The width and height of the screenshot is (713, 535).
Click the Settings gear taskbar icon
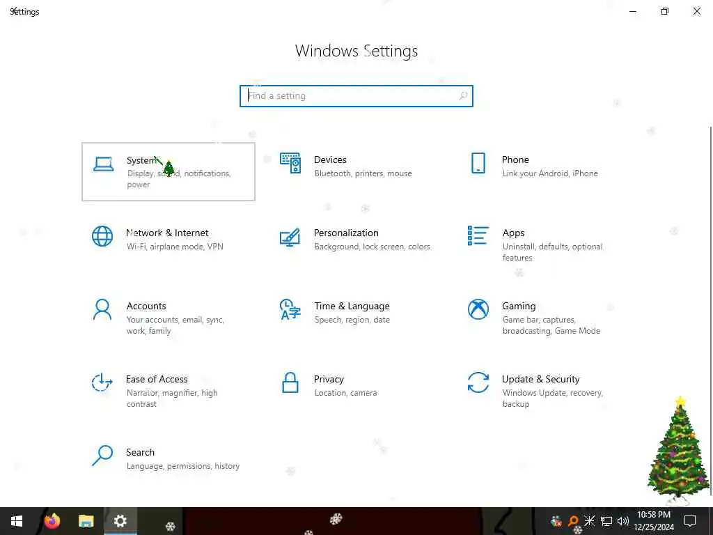pyautogui.click(x=120, y=521)
